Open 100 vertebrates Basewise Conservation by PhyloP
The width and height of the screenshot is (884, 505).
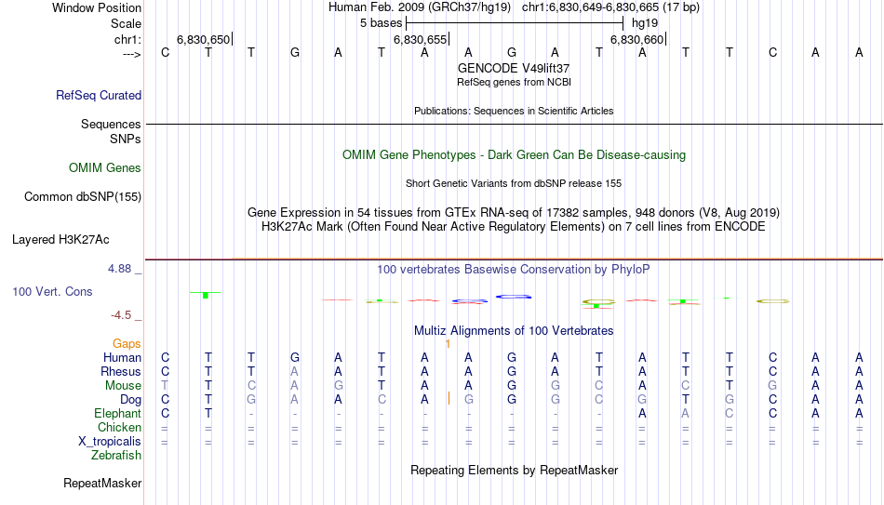[514, 270]
